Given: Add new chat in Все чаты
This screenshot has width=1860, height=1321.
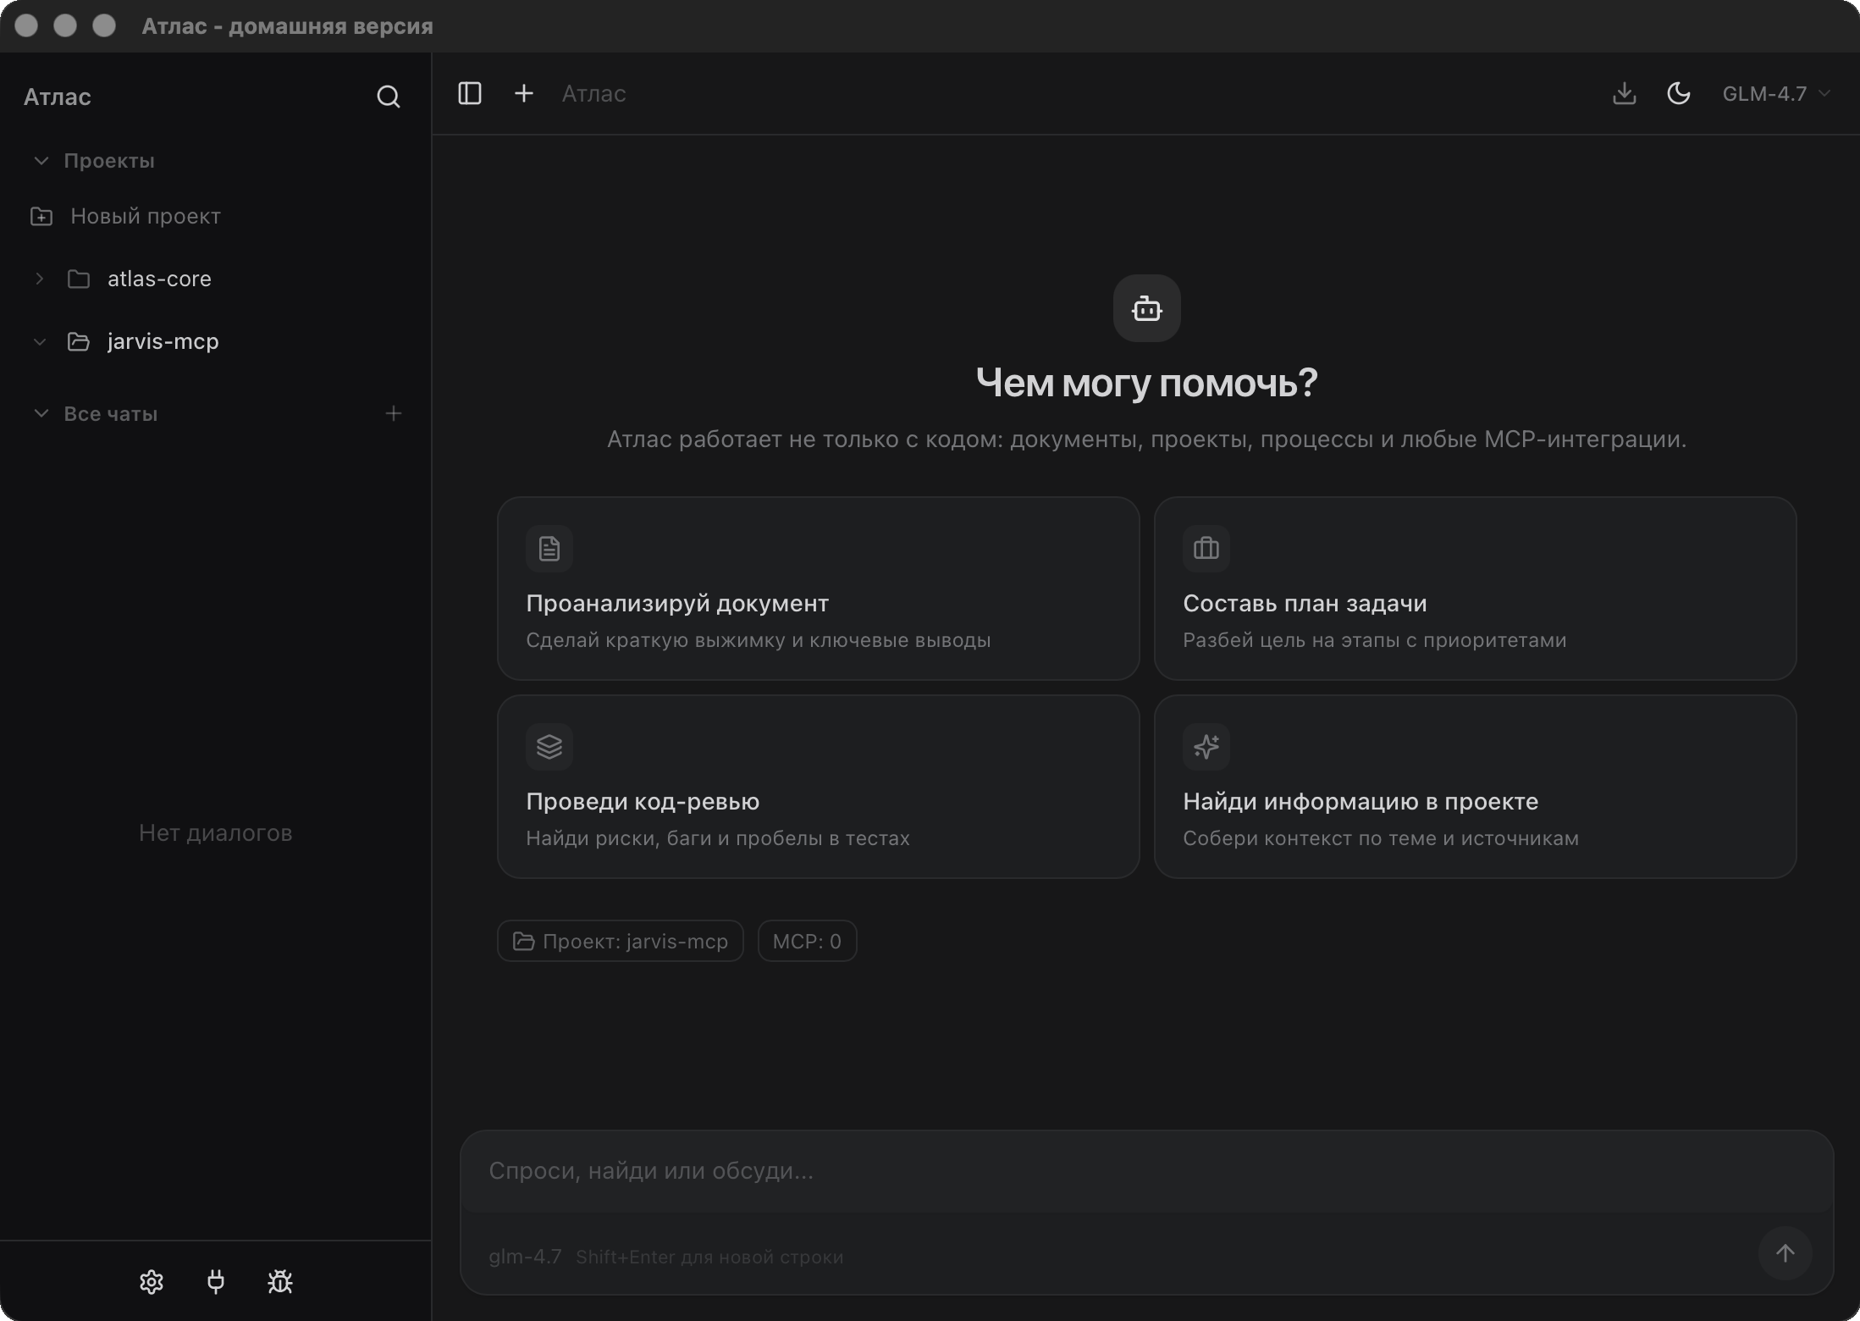Looking at the screenshot, I should click(393, 414).
